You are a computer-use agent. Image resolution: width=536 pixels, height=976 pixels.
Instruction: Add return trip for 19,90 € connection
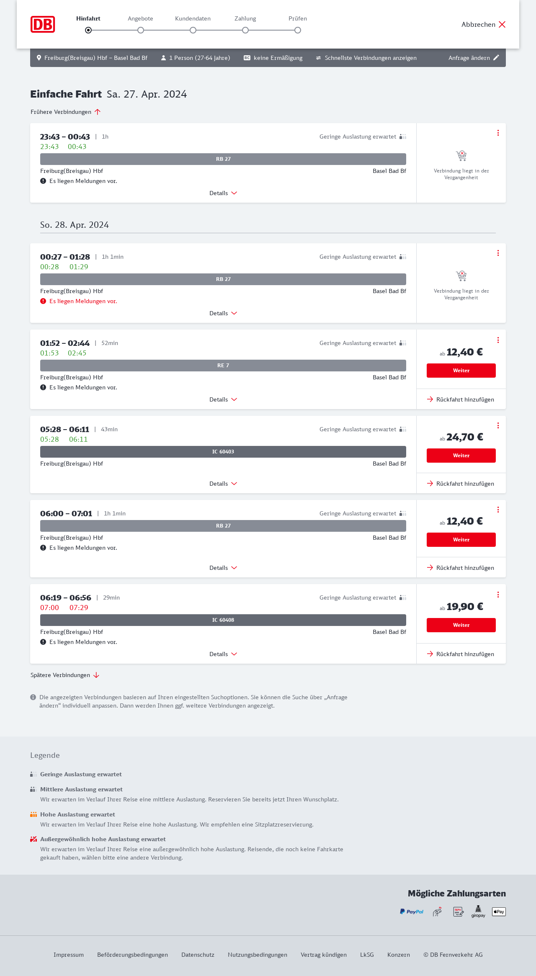[461, 654]
